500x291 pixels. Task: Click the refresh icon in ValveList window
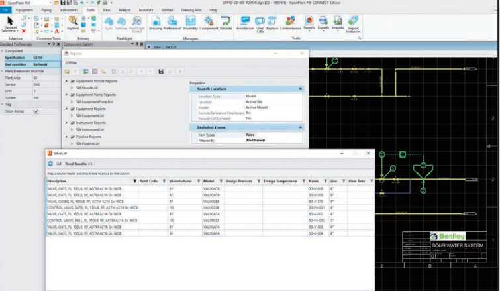pyautogui.click(x=50, y=164)
